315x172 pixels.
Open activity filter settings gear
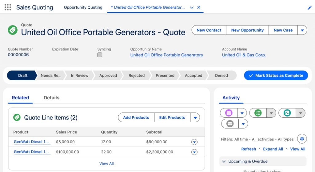pyautogui.click(x=302, y=139)
